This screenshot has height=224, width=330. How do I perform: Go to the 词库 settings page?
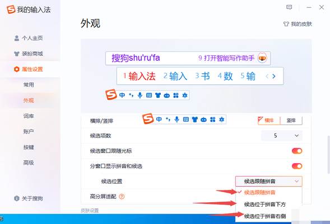tap(29, 116)
